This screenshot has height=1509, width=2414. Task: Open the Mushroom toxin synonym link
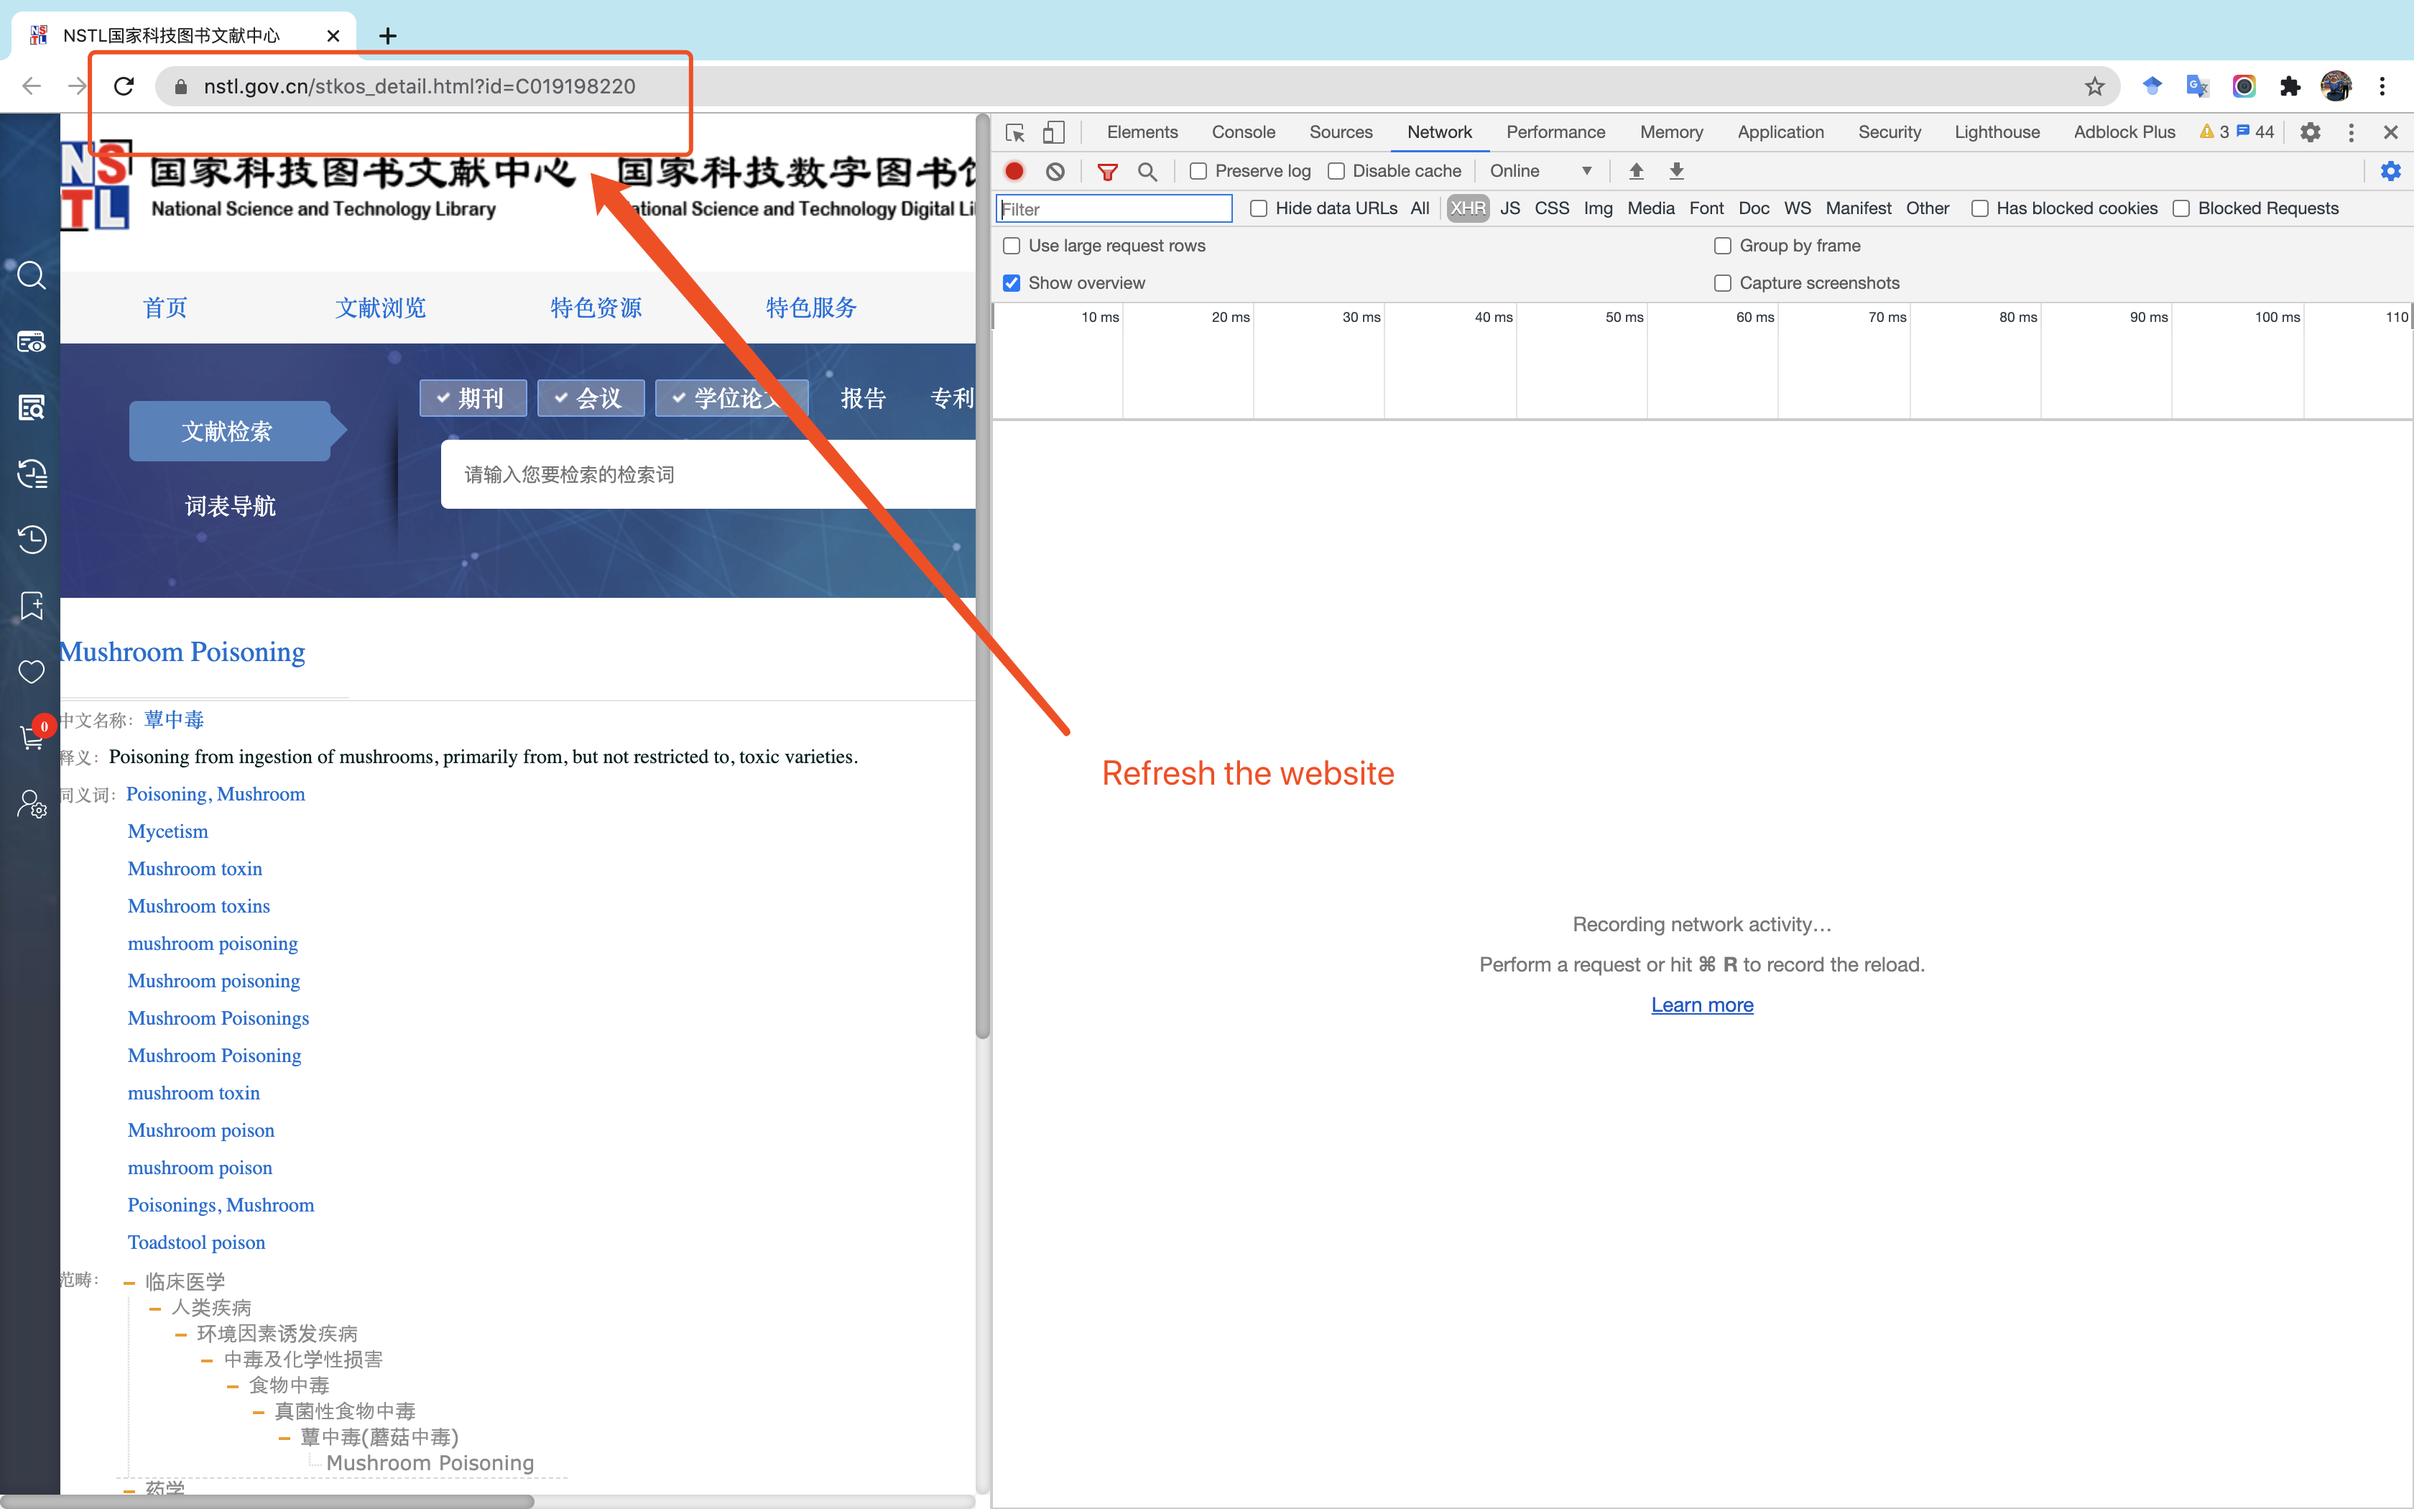click(195, 868)
